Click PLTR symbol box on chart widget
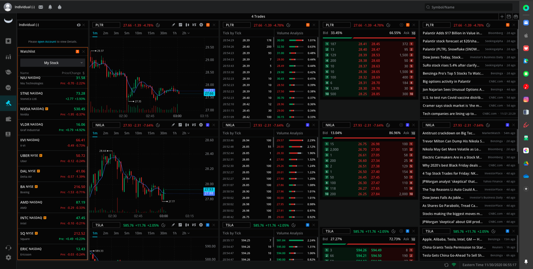Screen dimensions: 533x269 [106, 25]
